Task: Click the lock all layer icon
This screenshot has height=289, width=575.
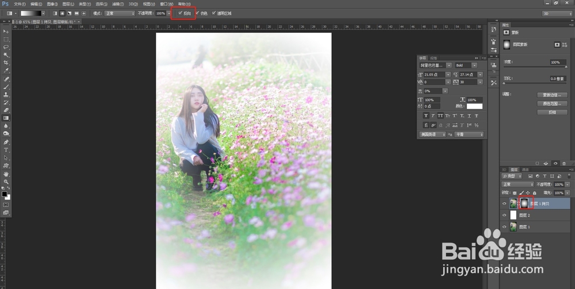Action: click(x=534, y=192)
